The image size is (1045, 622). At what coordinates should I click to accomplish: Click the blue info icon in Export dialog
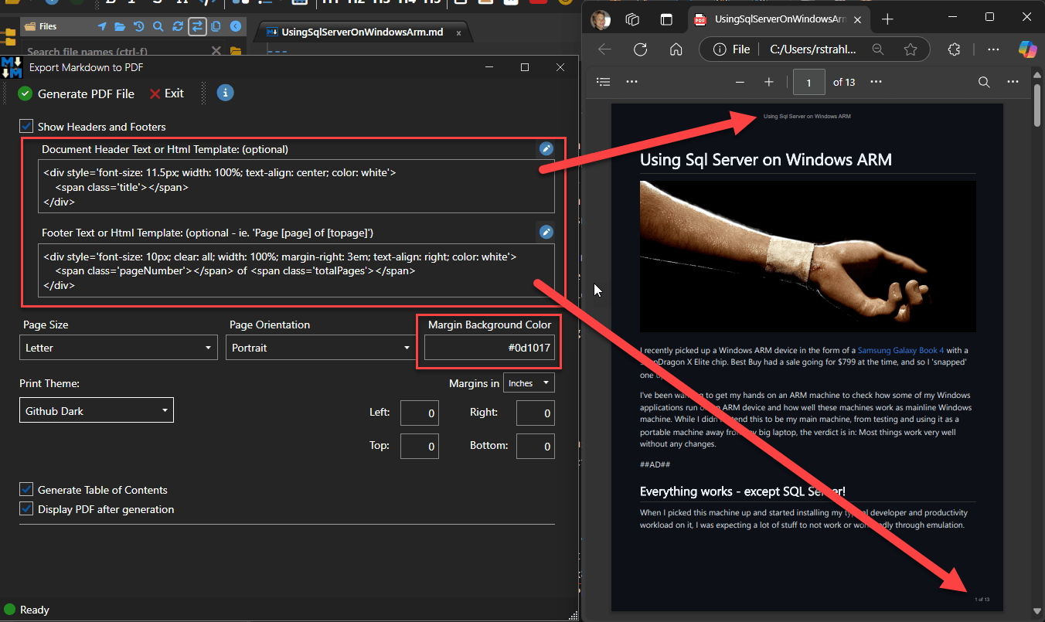pos(225,93)
